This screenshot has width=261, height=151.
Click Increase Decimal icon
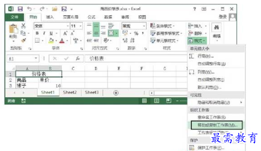[x=125, y=40]
